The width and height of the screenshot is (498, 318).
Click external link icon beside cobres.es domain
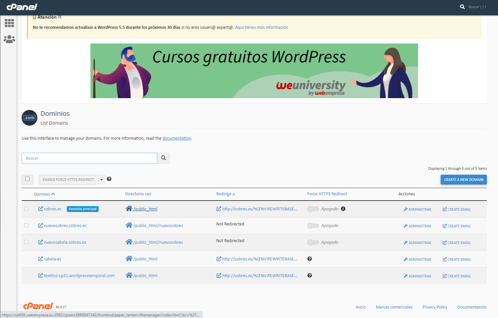point(41,209)
